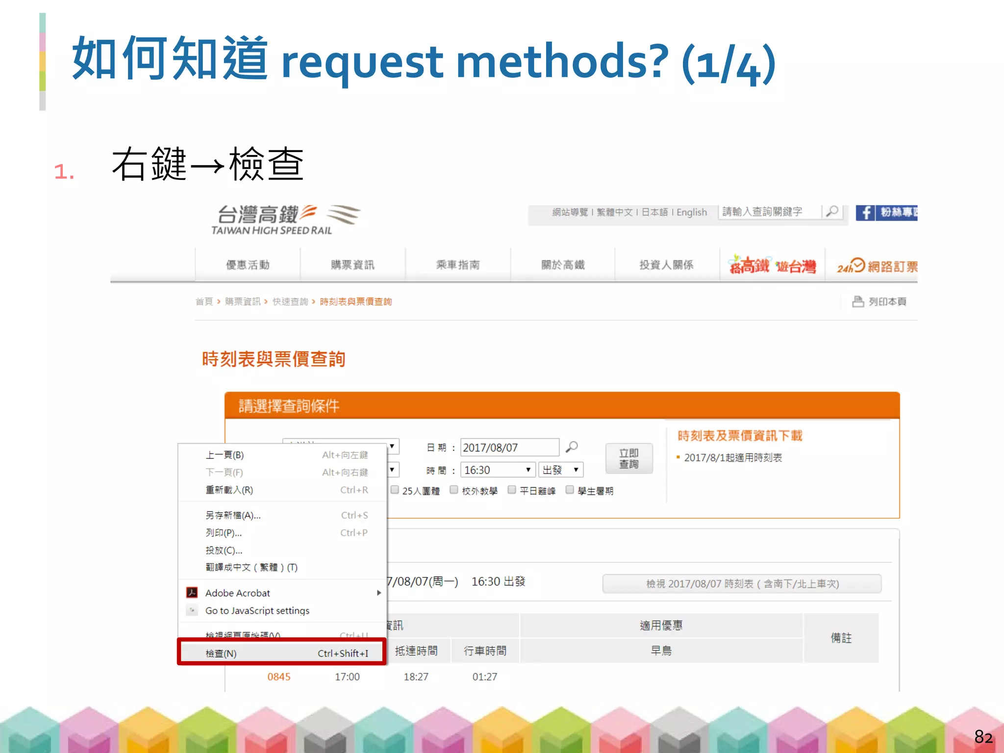Open the Adobe Acrobat menu icon entry
1004x753 pixels.
(x=192, y=593)
